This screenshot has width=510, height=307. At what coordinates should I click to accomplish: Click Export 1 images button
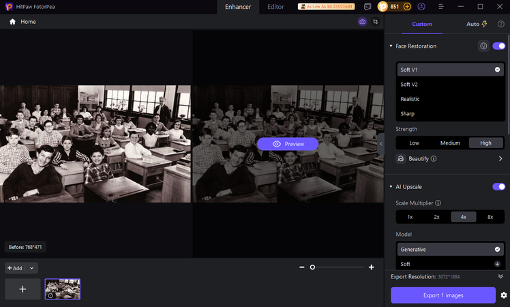pyautogui.click(x=443, y=295)
